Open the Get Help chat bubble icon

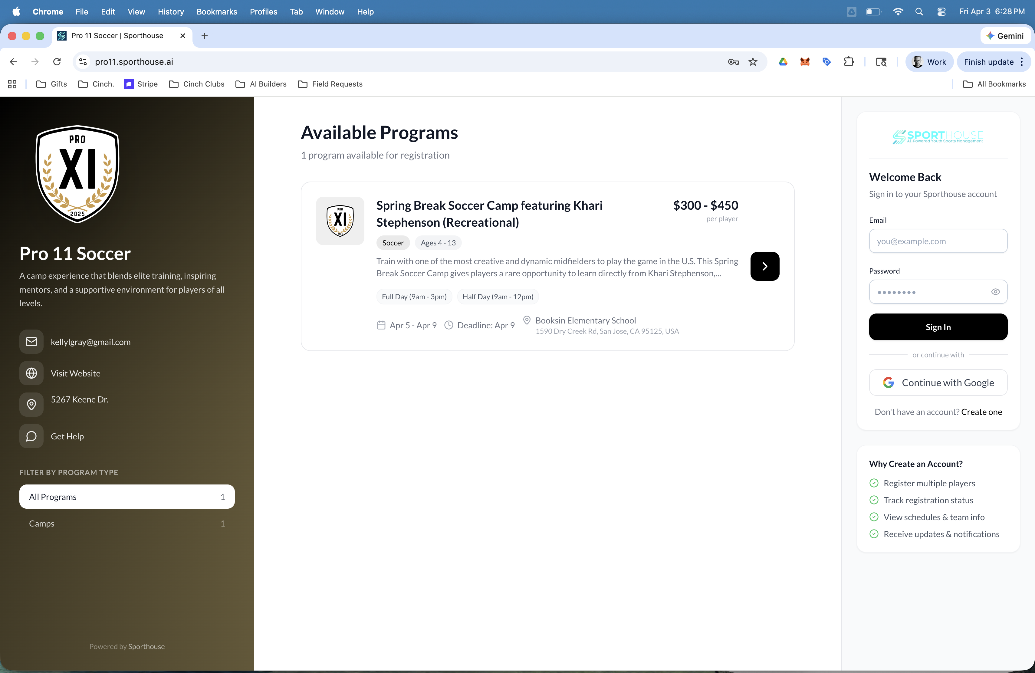[x=31, y=436]
